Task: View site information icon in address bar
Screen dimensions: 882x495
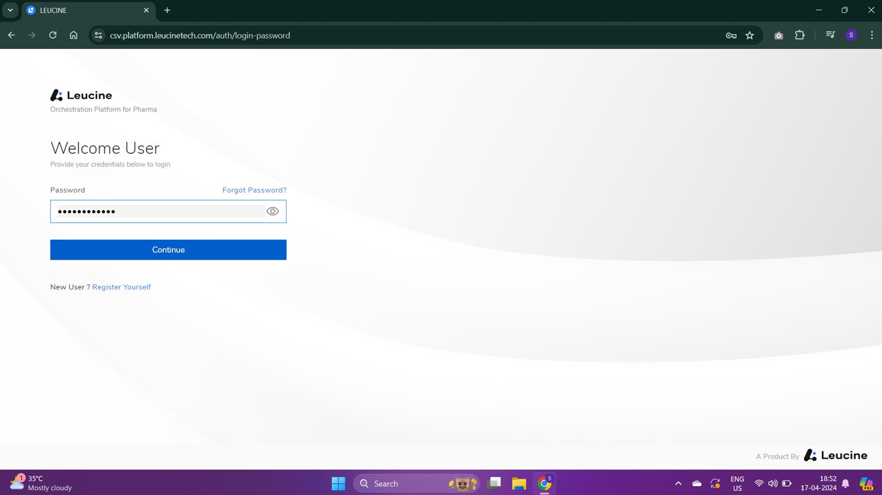Action: (x=98, y=35)
